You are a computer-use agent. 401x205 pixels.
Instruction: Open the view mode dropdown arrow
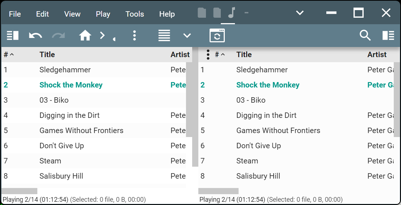pyautogui.click(x=187, y=35)
